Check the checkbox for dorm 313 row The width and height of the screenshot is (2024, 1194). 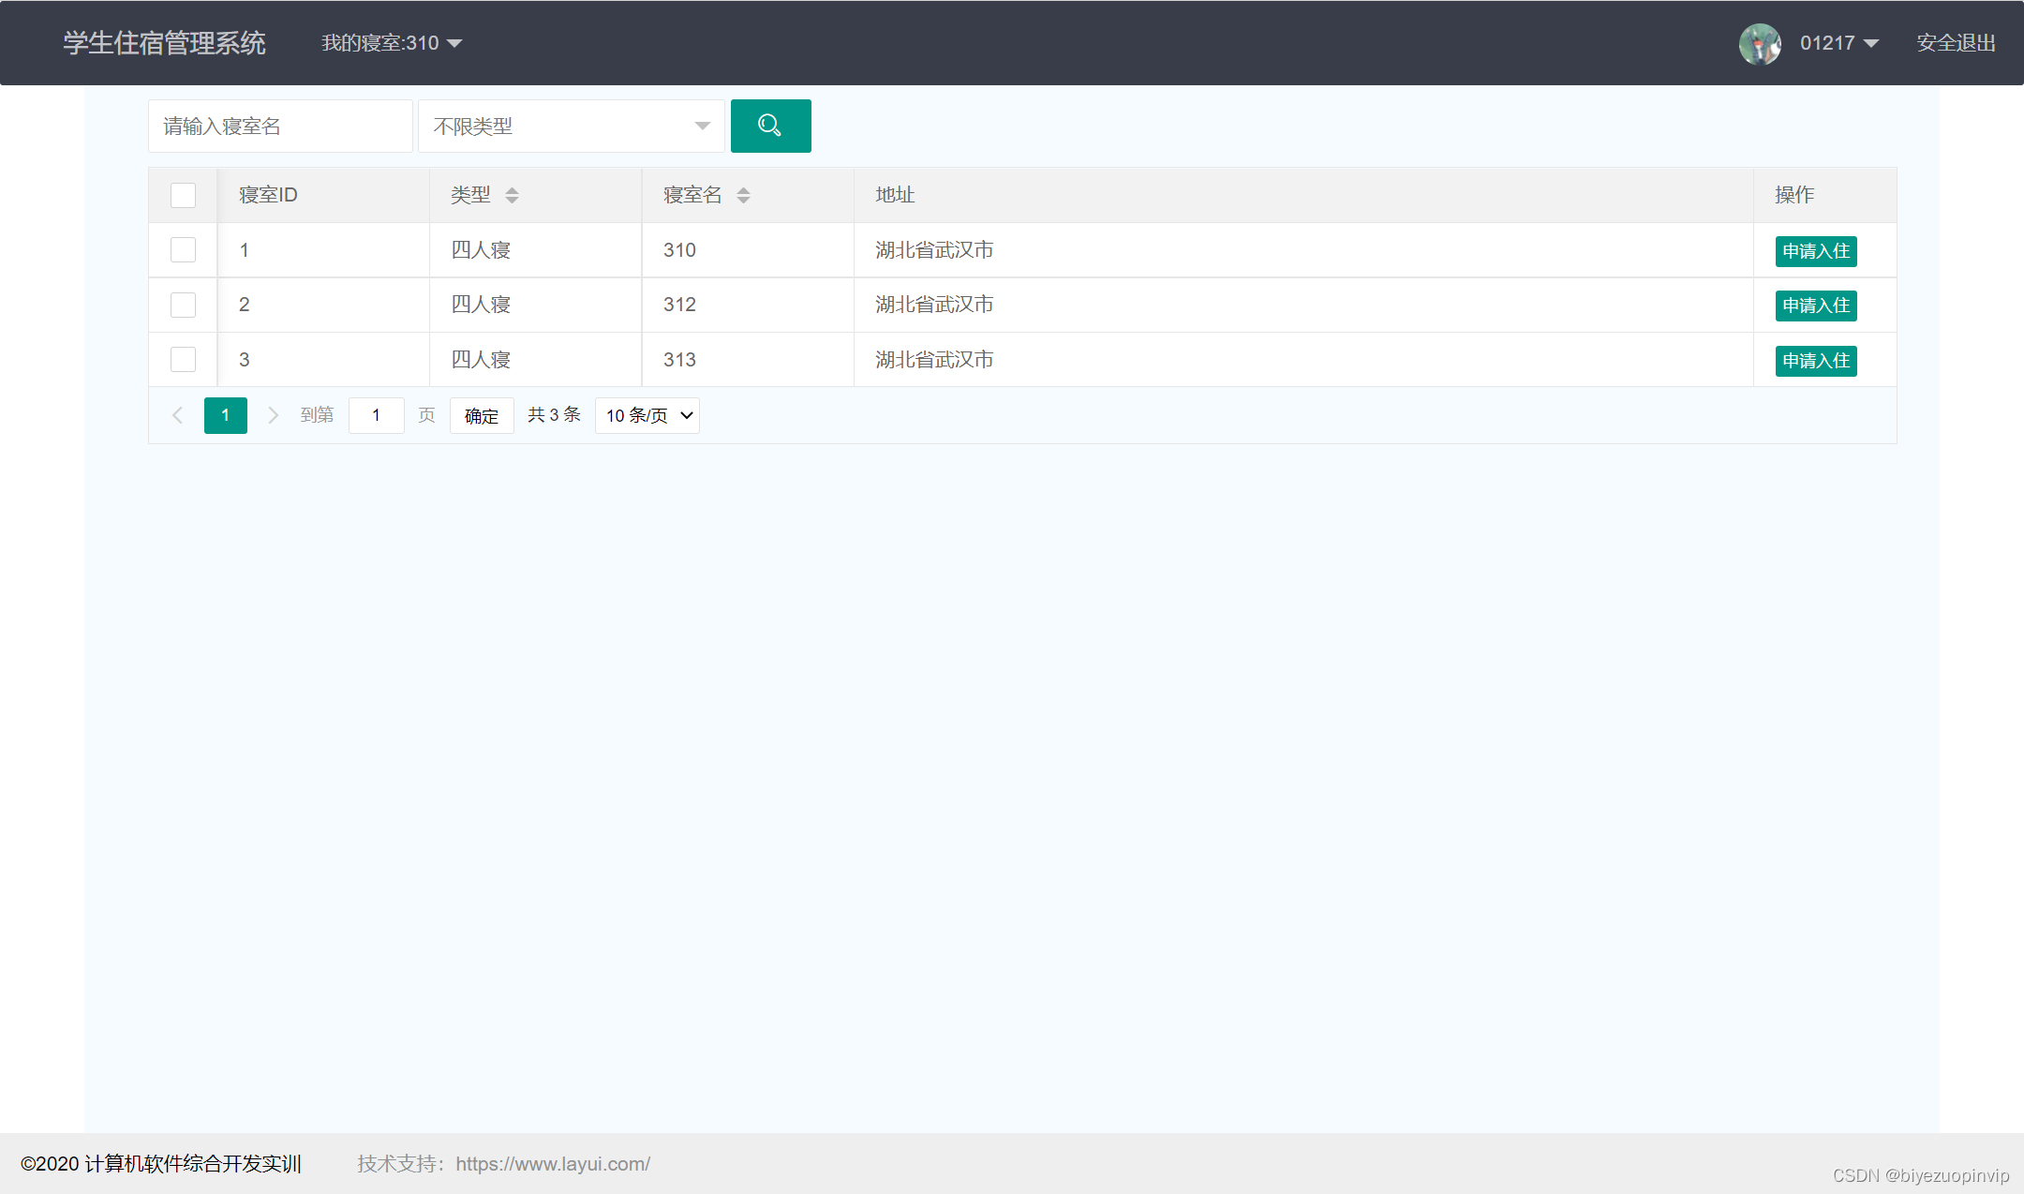click(183, 359)
